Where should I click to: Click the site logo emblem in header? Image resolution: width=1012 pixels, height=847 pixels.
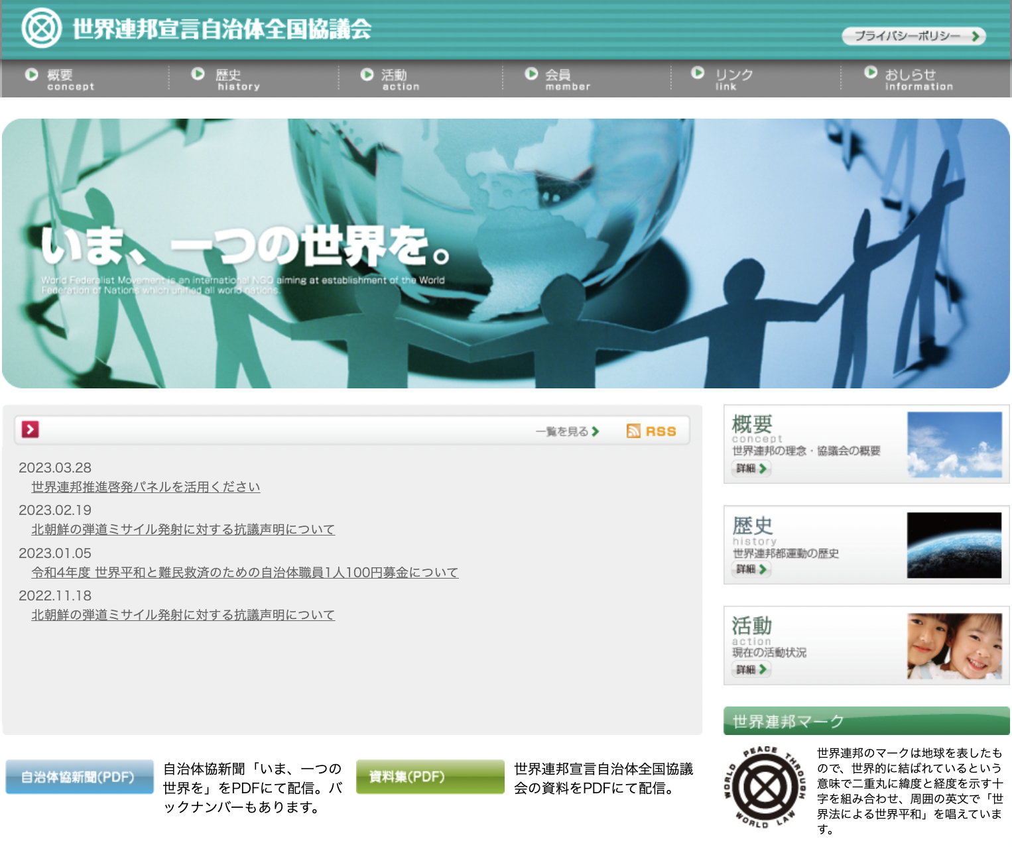click(x=41, y=28)
